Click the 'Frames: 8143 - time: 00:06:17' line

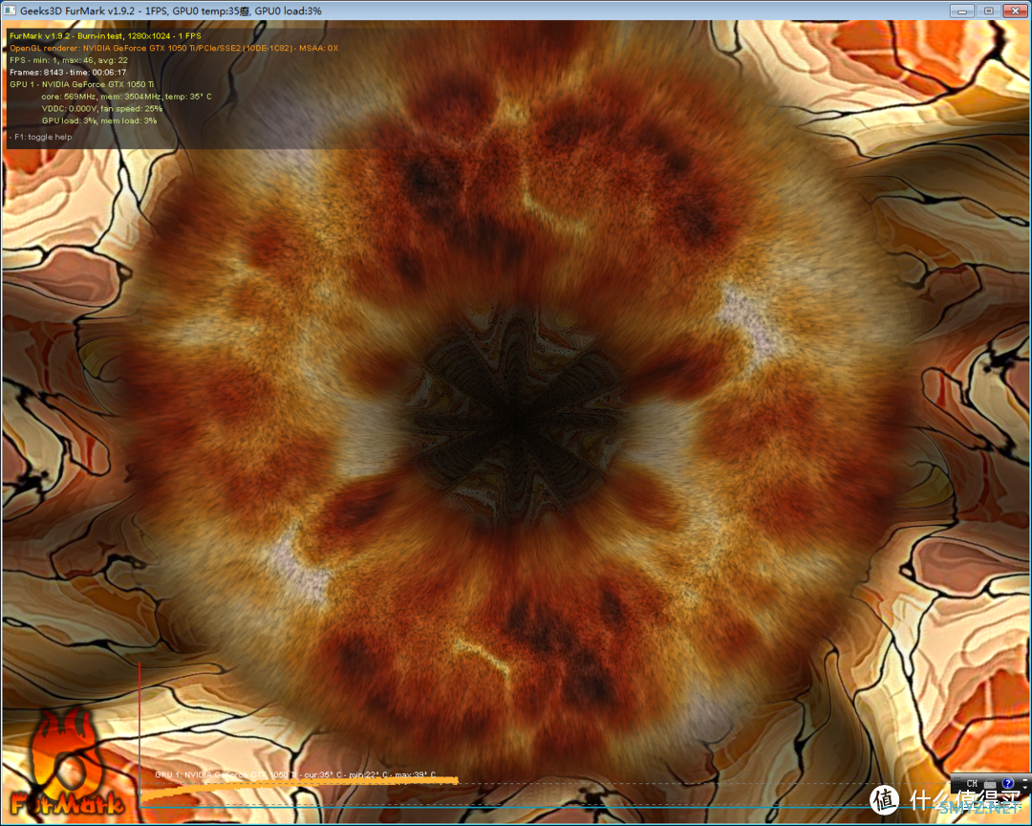68,73
